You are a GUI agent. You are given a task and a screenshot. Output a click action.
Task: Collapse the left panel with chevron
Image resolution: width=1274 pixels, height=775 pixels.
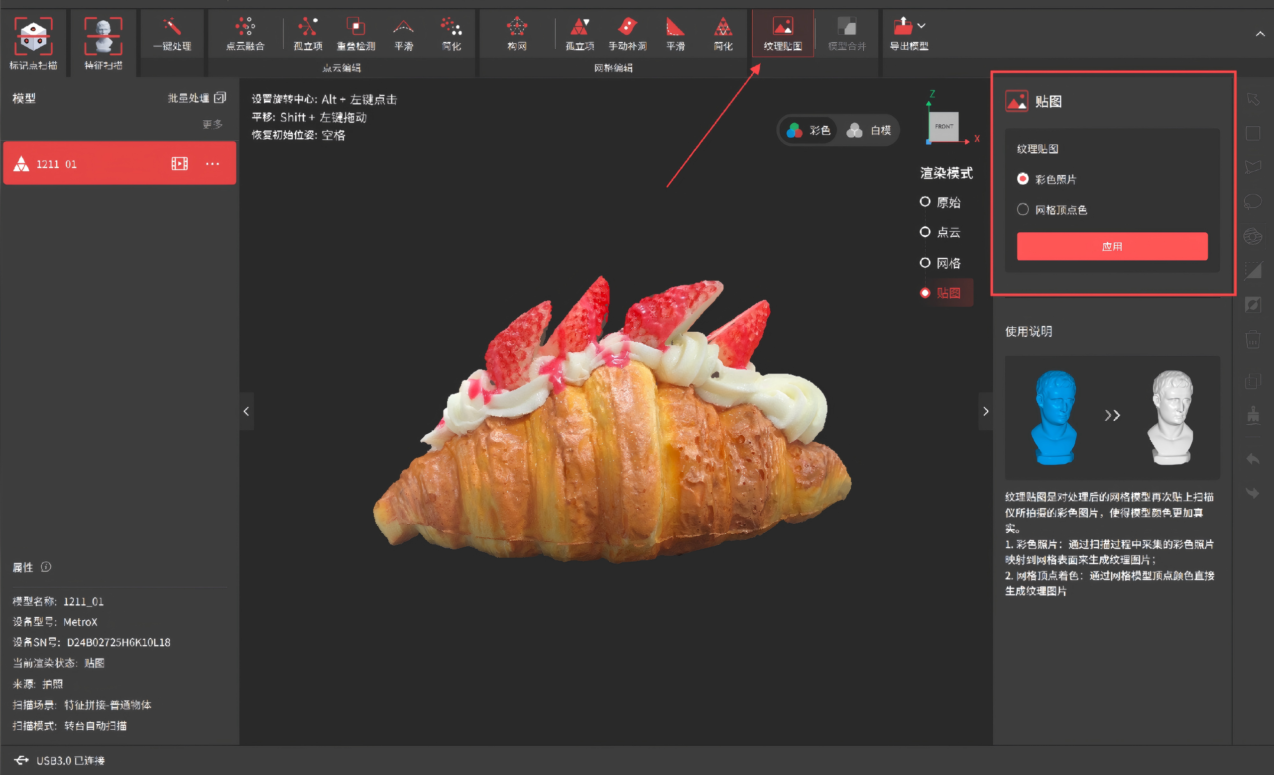point(246,411)
